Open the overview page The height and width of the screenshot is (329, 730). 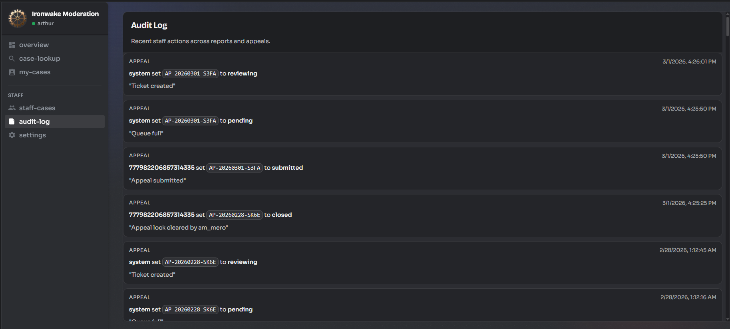(x=34, y=45)
